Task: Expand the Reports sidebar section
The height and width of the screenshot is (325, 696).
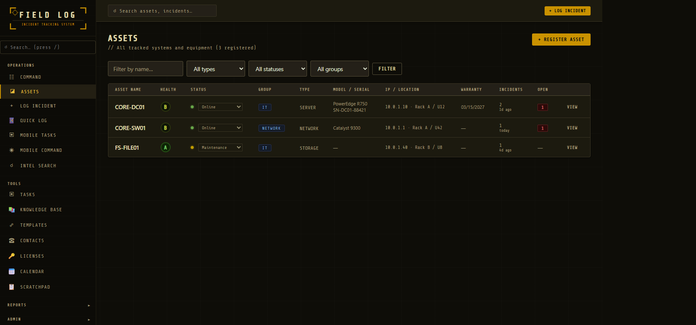Action: pos(48,305)
